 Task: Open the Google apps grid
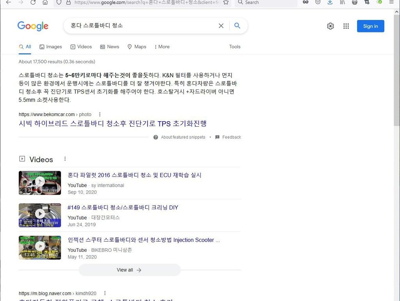click(346, 26)
